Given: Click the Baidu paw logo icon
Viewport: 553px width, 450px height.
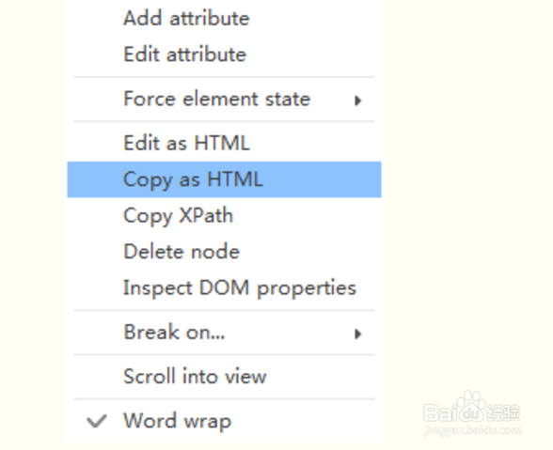Looking at the screenshot, I should point(471,406).
